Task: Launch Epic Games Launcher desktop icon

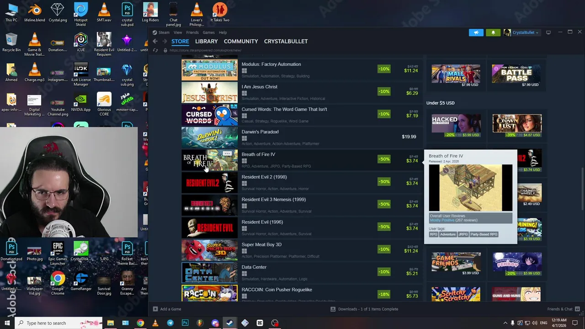Action: pyautogui.click(x=58, y=254)
